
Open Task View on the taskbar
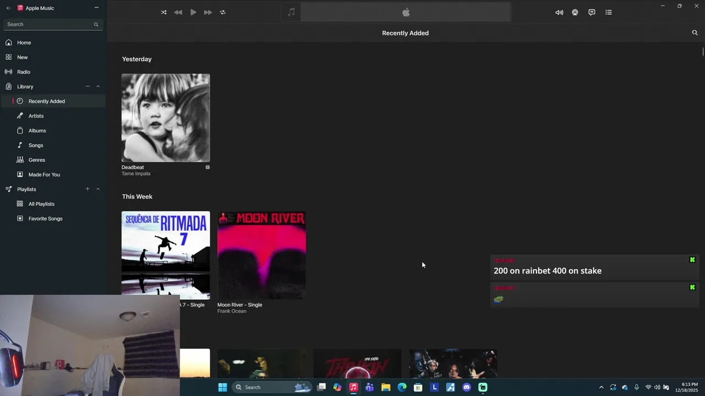[322, 387]
